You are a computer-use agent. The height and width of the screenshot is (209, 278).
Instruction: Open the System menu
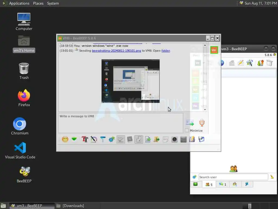53,3
